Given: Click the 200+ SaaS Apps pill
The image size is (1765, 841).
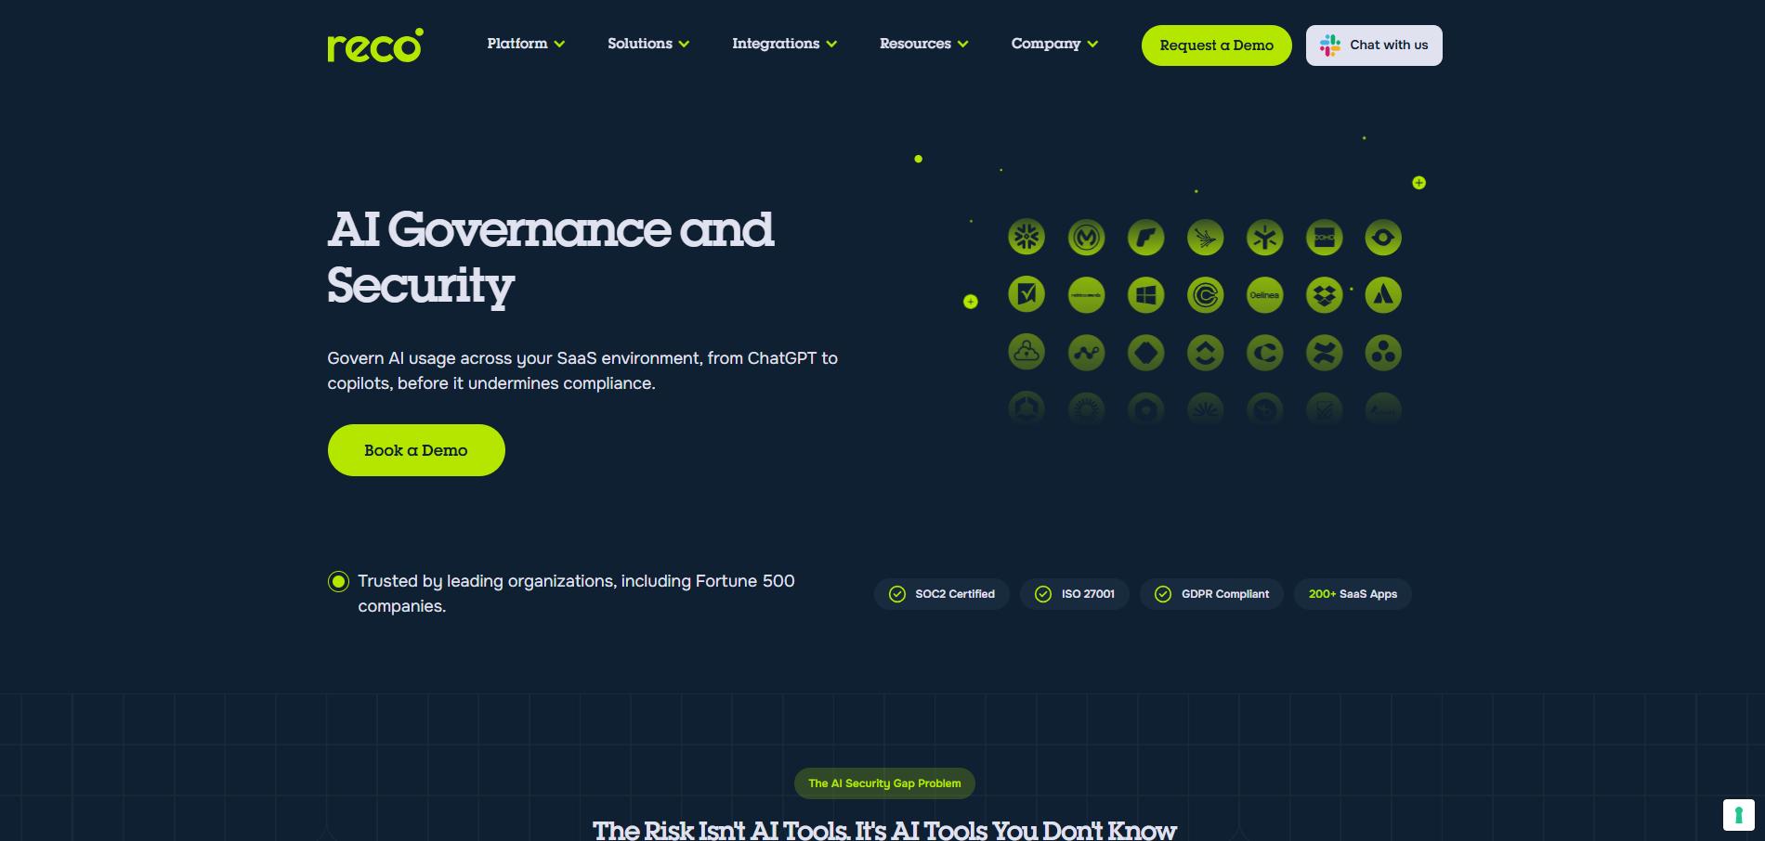Looking at the screenshot, I should click(1352, 594).
